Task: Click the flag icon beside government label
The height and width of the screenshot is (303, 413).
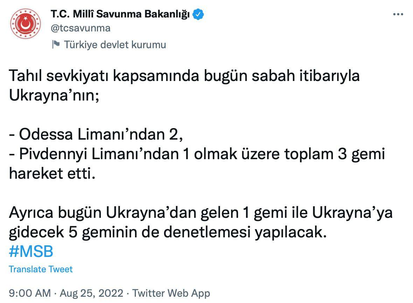Action: pos(55,44)
